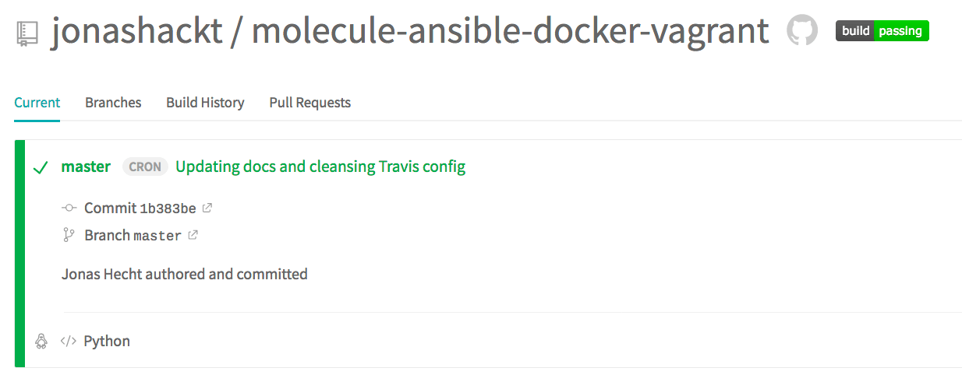Click the repository book icon

pyautogui.click(x=27, y=33)
